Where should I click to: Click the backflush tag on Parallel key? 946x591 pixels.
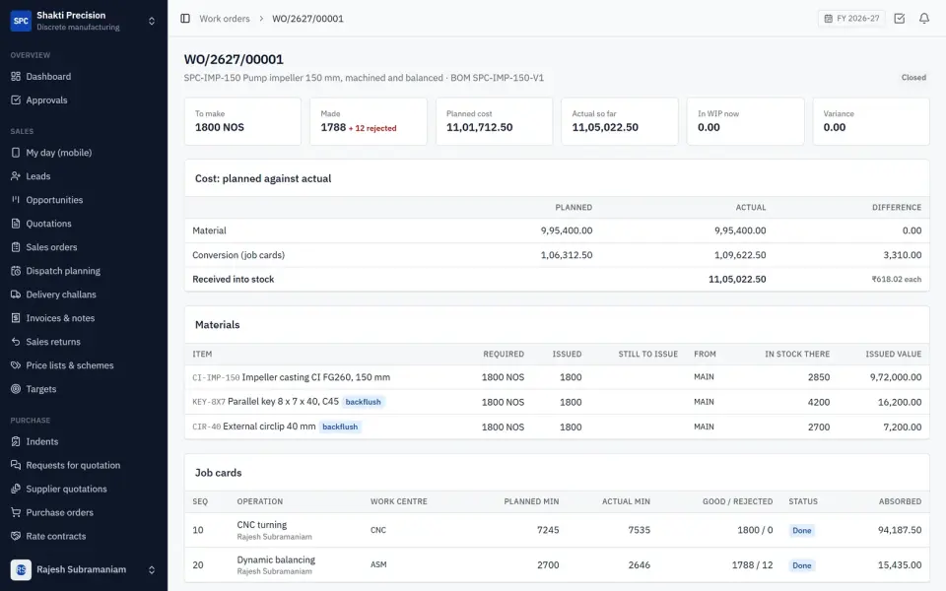tap(364, 402)
